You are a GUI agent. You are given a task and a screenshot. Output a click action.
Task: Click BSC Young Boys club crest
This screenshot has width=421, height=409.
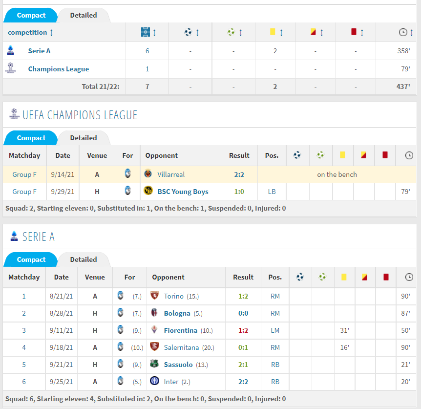tap(148, 191)
